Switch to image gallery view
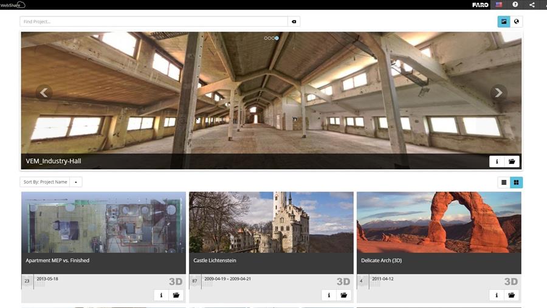The height and width of the screenshot is (308, 547). (503, 21)
